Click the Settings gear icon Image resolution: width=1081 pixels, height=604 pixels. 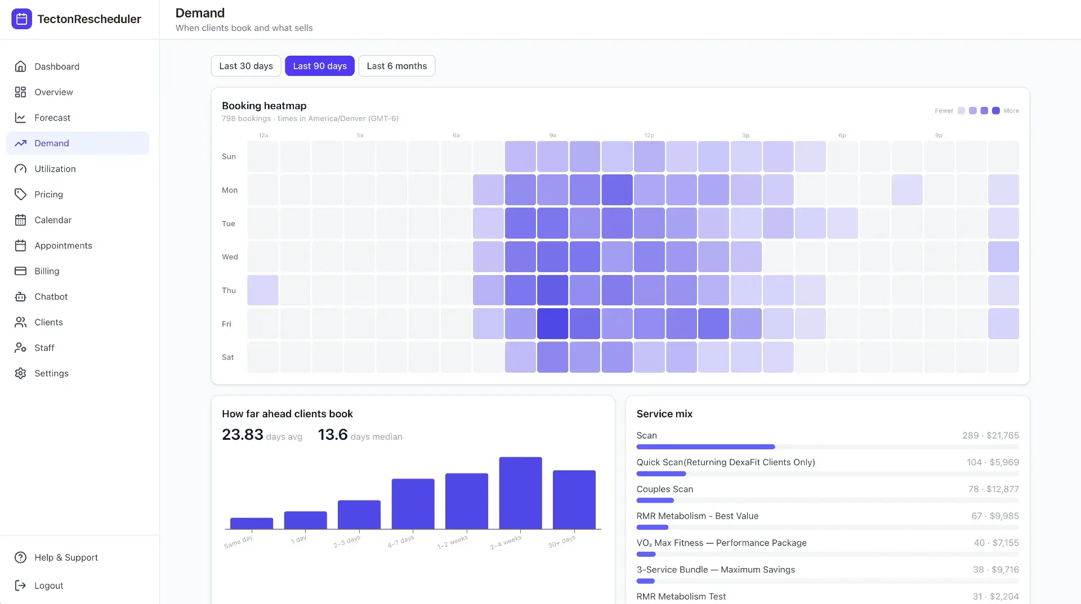21,373
